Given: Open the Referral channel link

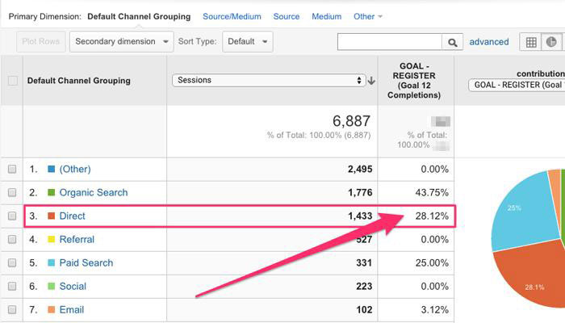Looking at the screenshot, I should tap(77, 239).
